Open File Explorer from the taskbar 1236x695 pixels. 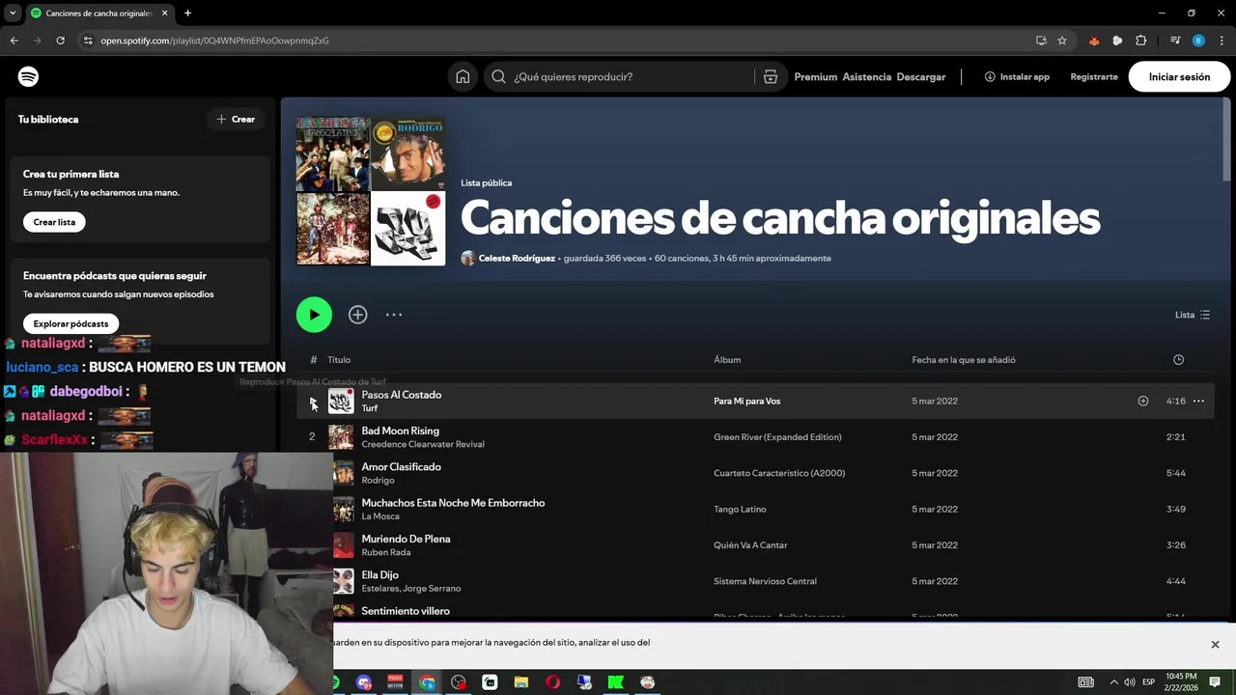click(520, 682)
